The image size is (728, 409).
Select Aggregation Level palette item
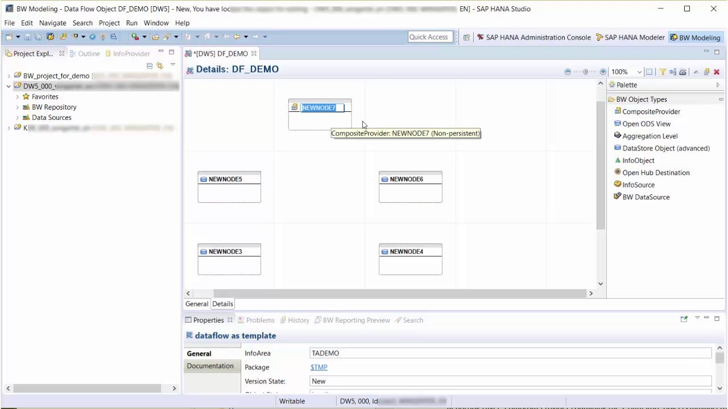(646, 136)
